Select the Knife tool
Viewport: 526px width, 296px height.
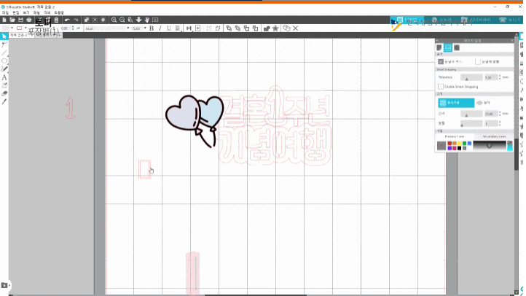click(4, 101)
